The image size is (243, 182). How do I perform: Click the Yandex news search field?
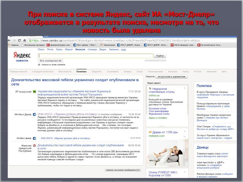(x=96, y=56)
